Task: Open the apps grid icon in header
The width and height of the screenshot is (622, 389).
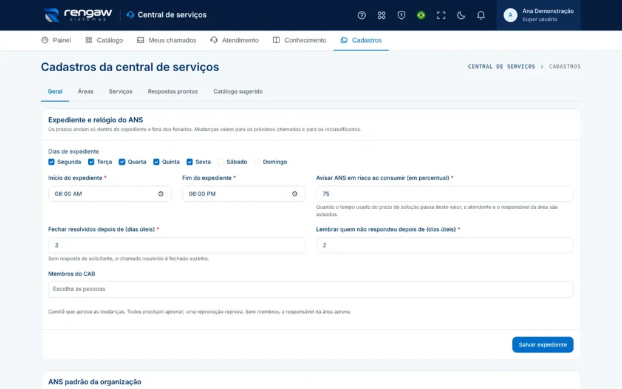Action: click(381, 15)
